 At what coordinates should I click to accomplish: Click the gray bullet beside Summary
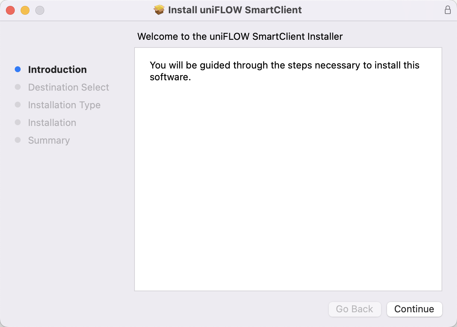[18, 140]
